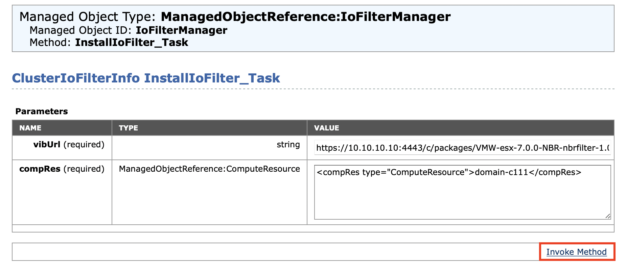Click the VALUE column header
This screenshot has height=271, width=625.
tap(326, 128)
